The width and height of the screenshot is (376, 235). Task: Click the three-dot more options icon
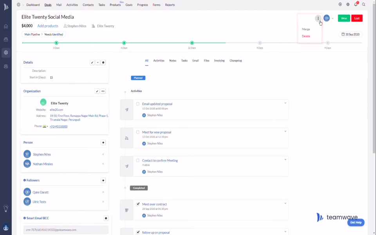(x=318, y=18)
